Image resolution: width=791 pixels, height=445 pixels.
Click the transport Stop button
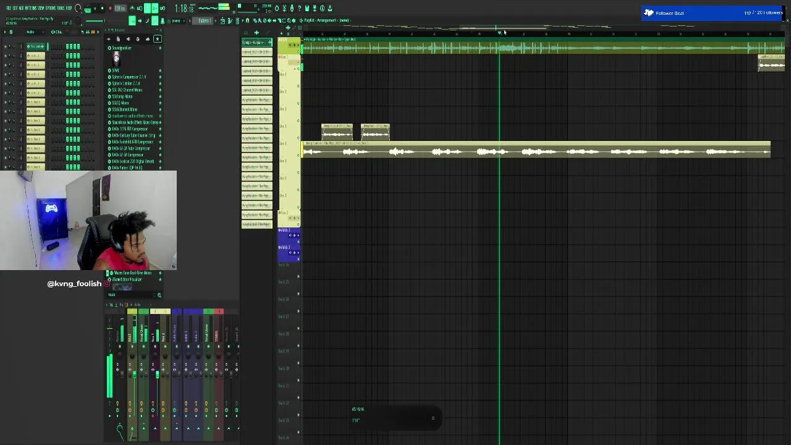coord(102,8)
